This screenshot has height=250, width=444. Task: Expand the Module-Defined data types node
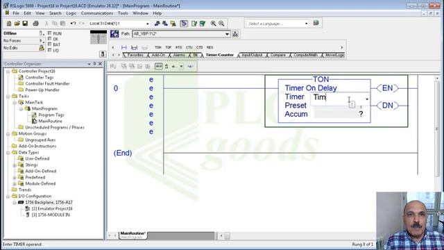(15, 183)
